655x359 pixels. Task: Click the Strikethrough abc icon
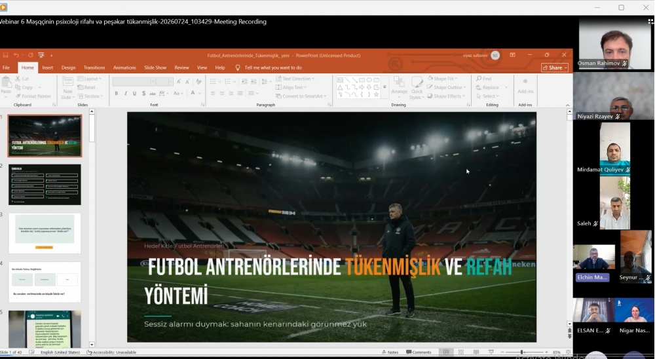(153, 93)
